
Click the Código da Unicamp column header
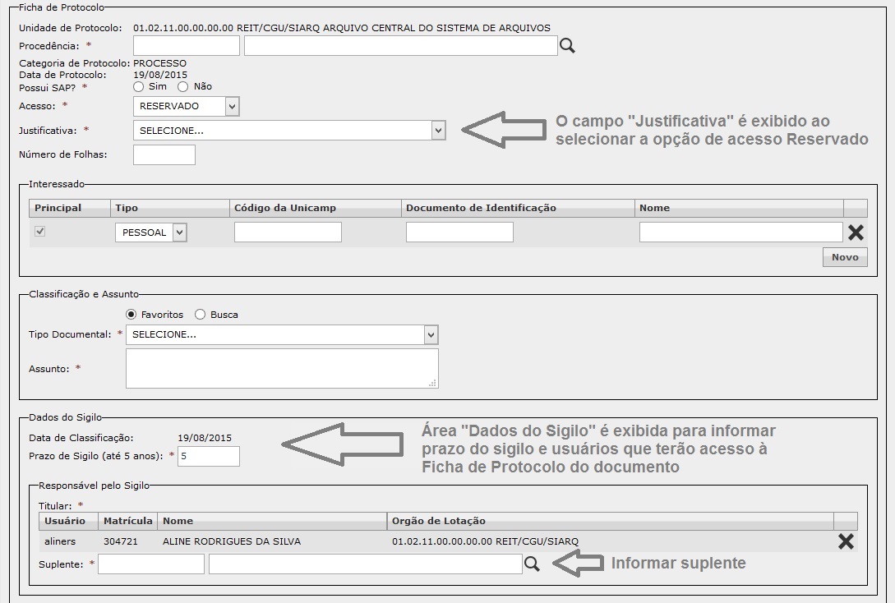tap(316, 208)
